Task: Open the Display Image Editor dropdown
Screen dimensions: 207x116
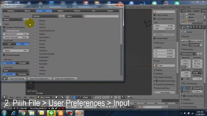Action: pos(194,45)
